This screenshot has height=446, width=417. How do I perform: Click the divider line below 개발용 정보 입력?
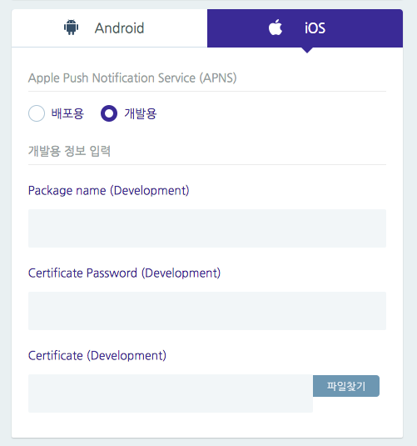coord(207,164)
